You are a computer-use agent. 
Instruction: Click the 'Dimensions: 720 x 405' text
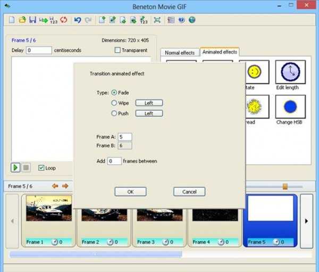125,40
